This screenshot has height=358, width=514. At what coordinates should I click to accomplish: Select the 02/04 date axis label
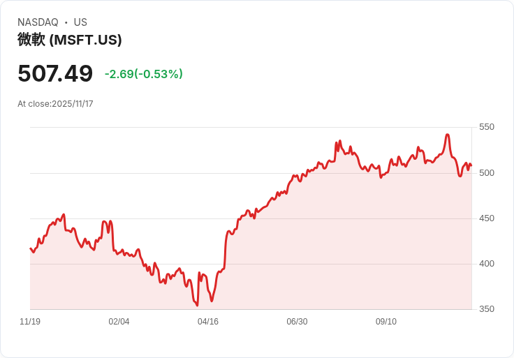click(119, 322)
